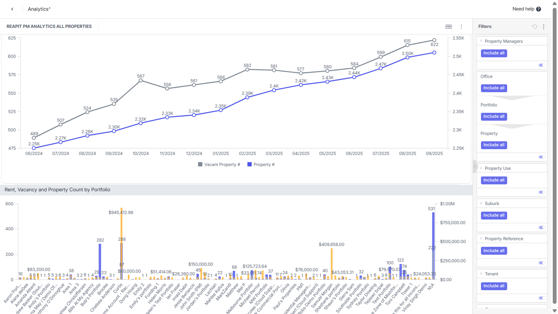This screenshot has width=558, height=314.
Task: Toggle the Property Managers filter switch
Action: tap(542, 65)
